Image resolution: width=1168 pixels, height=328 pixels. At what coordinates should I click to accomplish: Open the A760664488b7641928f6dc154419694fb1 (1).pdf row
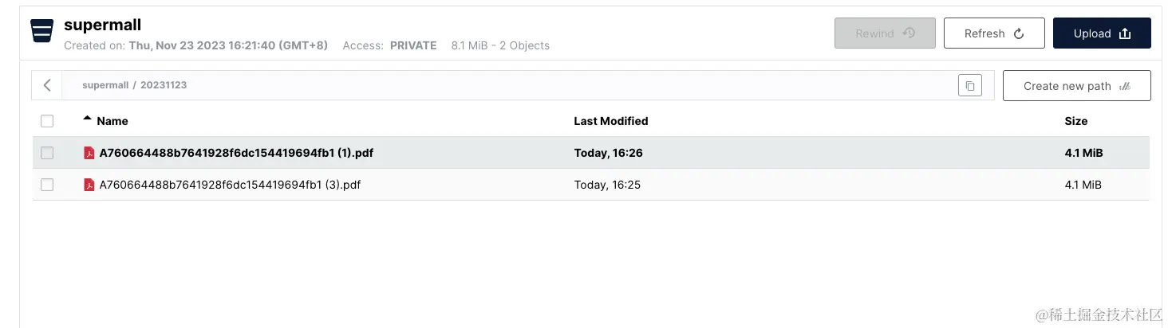[x=236, y=153]
